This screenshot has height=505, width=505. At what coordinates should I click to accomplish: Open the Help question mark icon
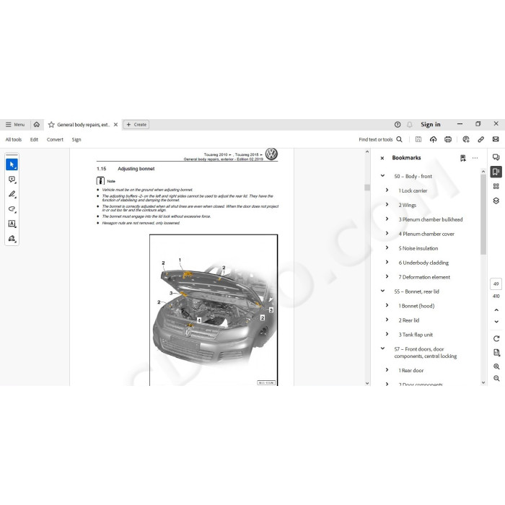click(398, 125)
